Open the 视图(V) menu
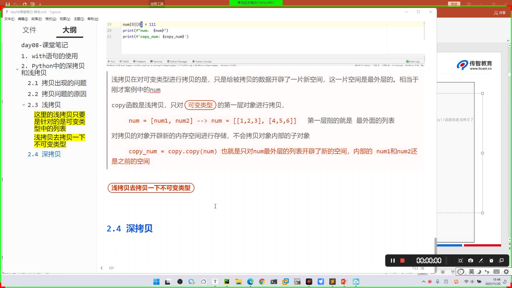The image size is (512, 288). 65,19
